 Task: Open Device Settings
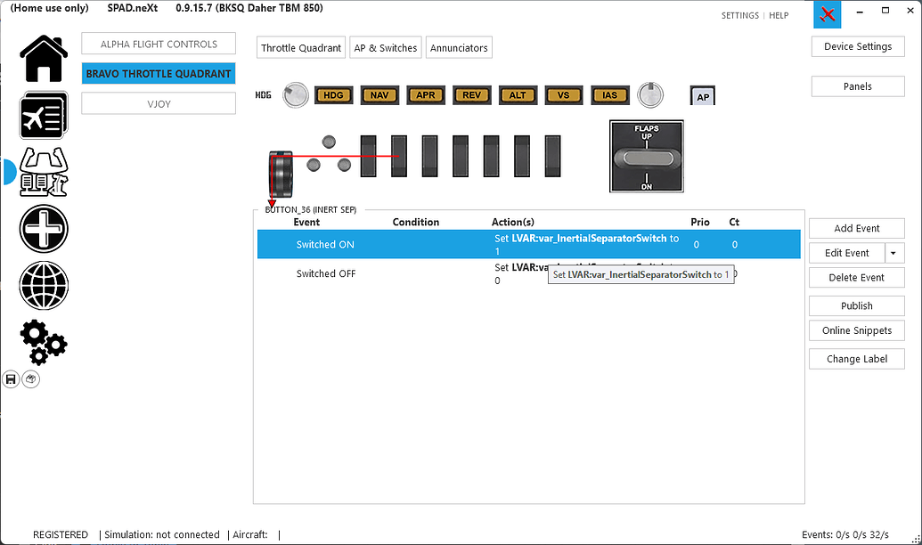(x=858, y=46)
